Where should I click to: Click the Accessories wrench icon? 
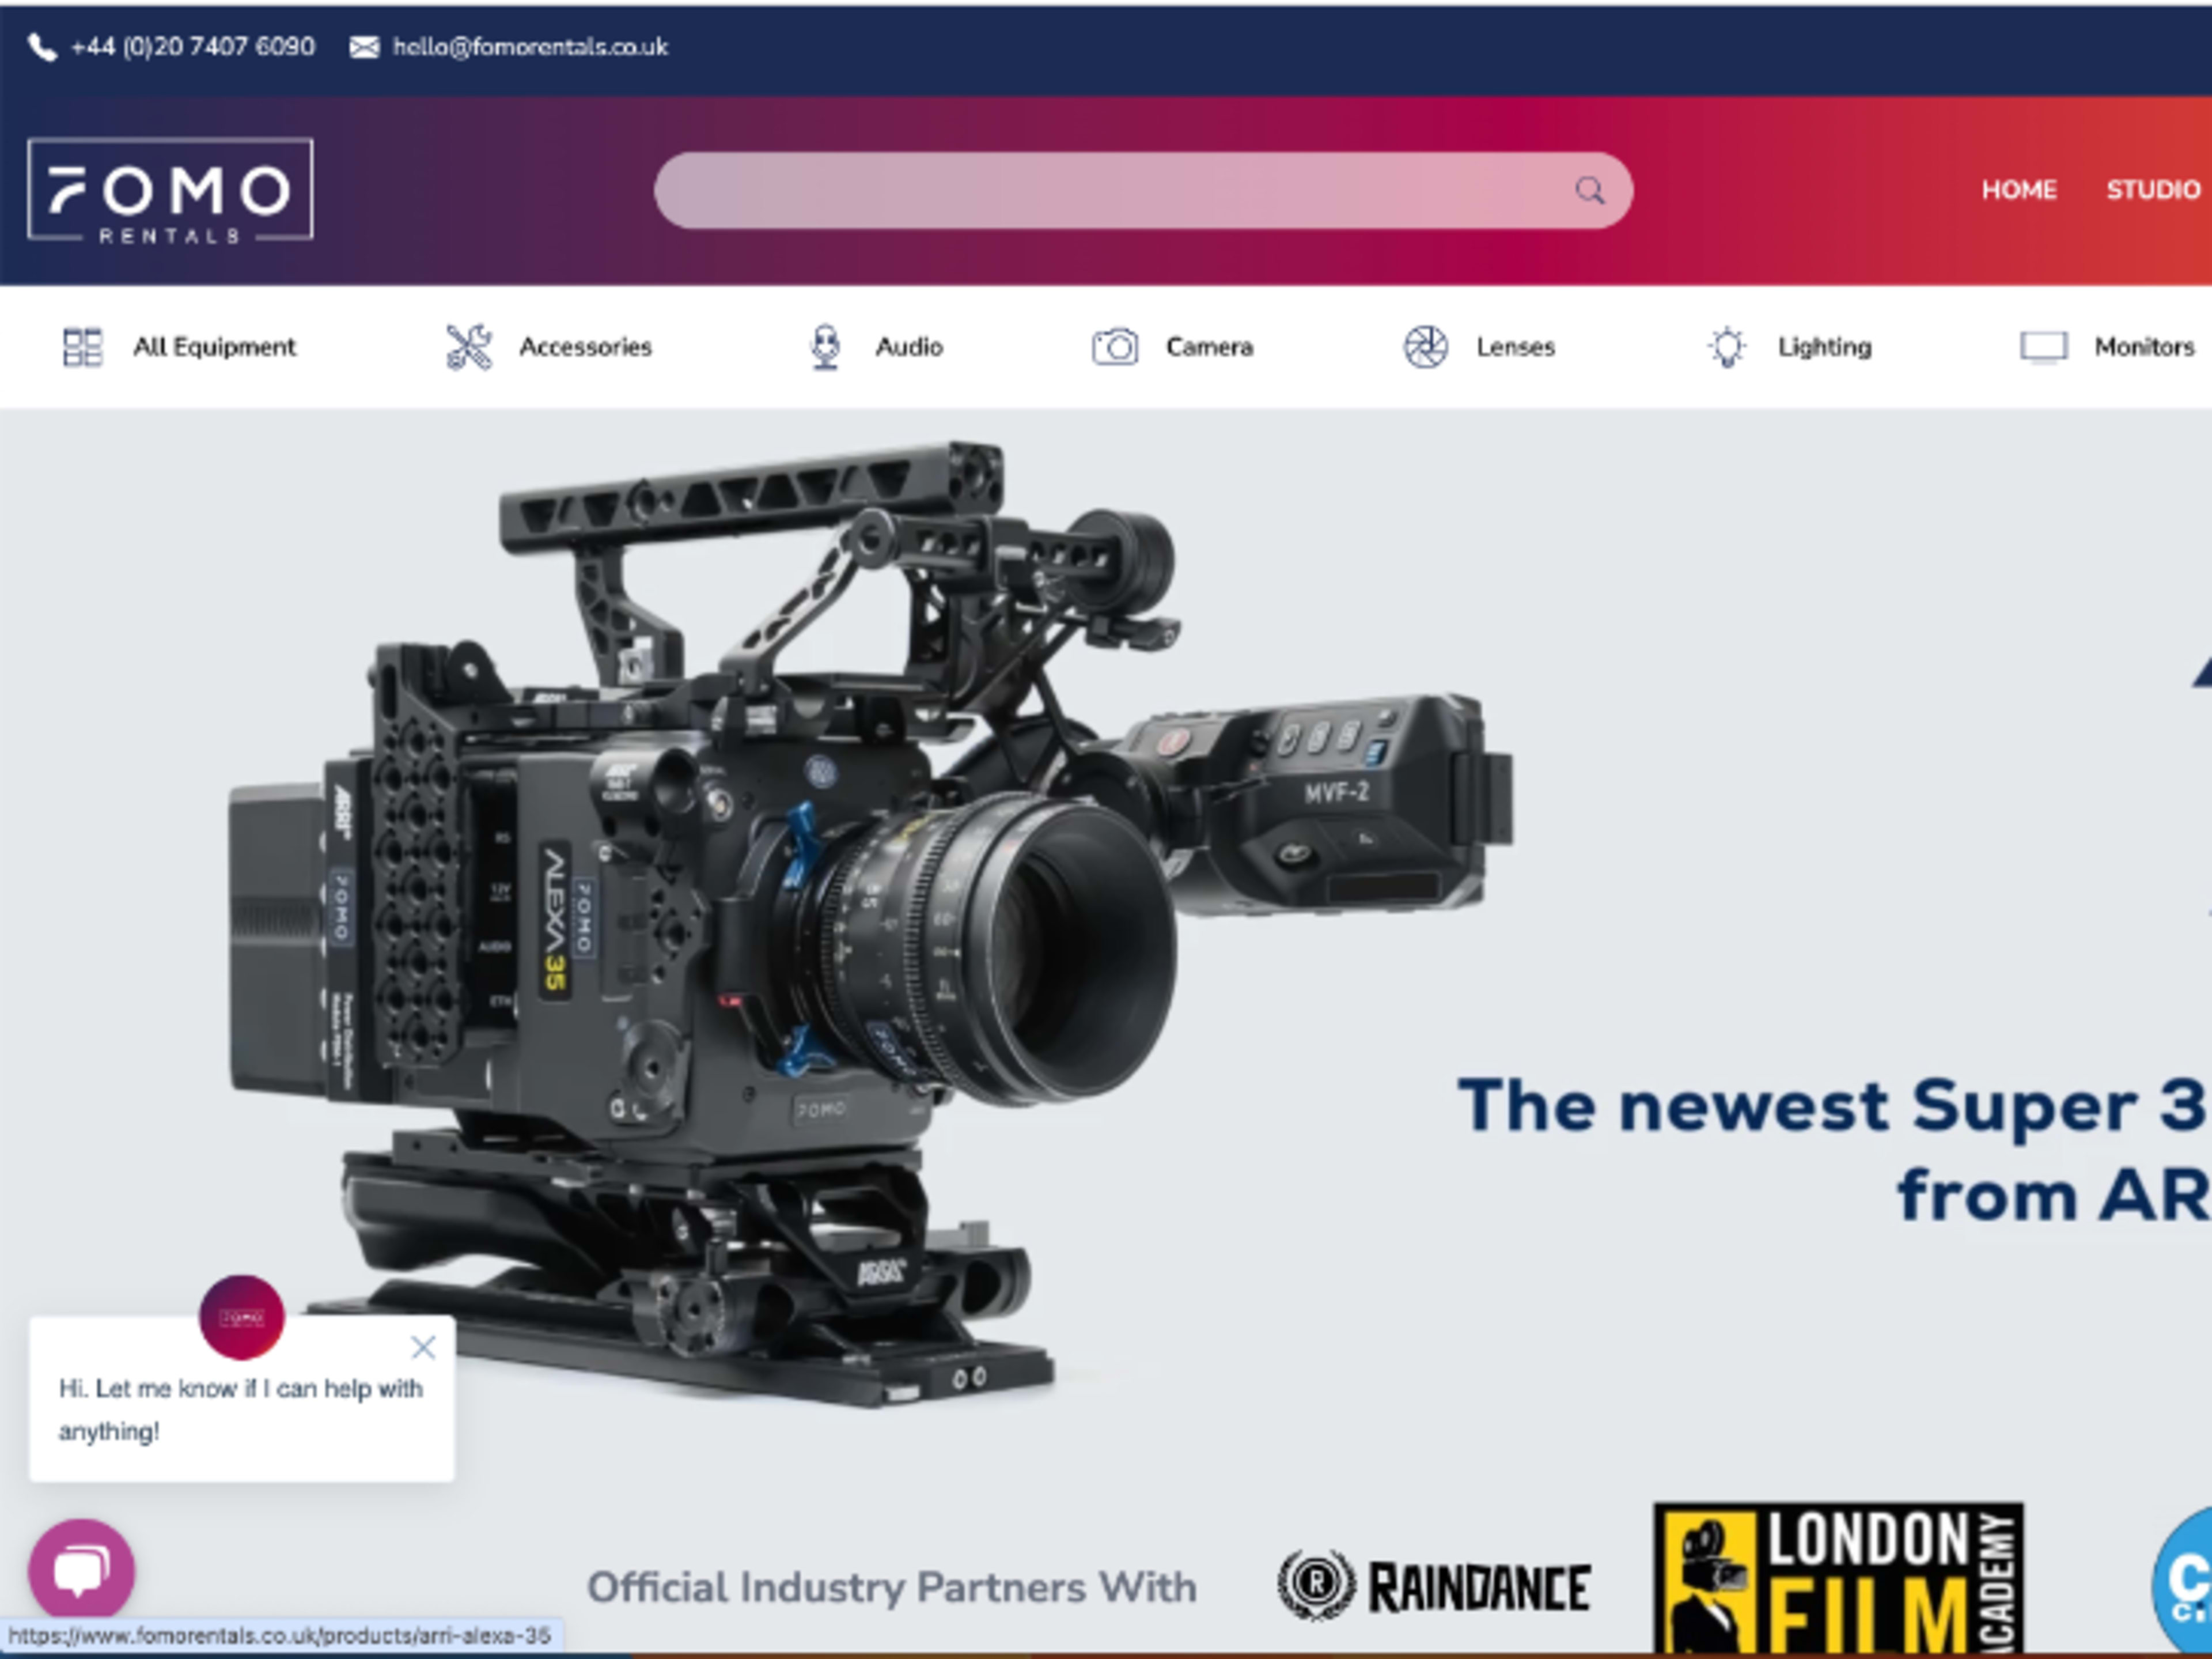(x=468, y=347)
